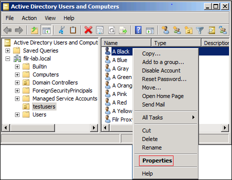Select the Builtin tree item
This screenshot has width=232, height=180.
click(39, 66)
